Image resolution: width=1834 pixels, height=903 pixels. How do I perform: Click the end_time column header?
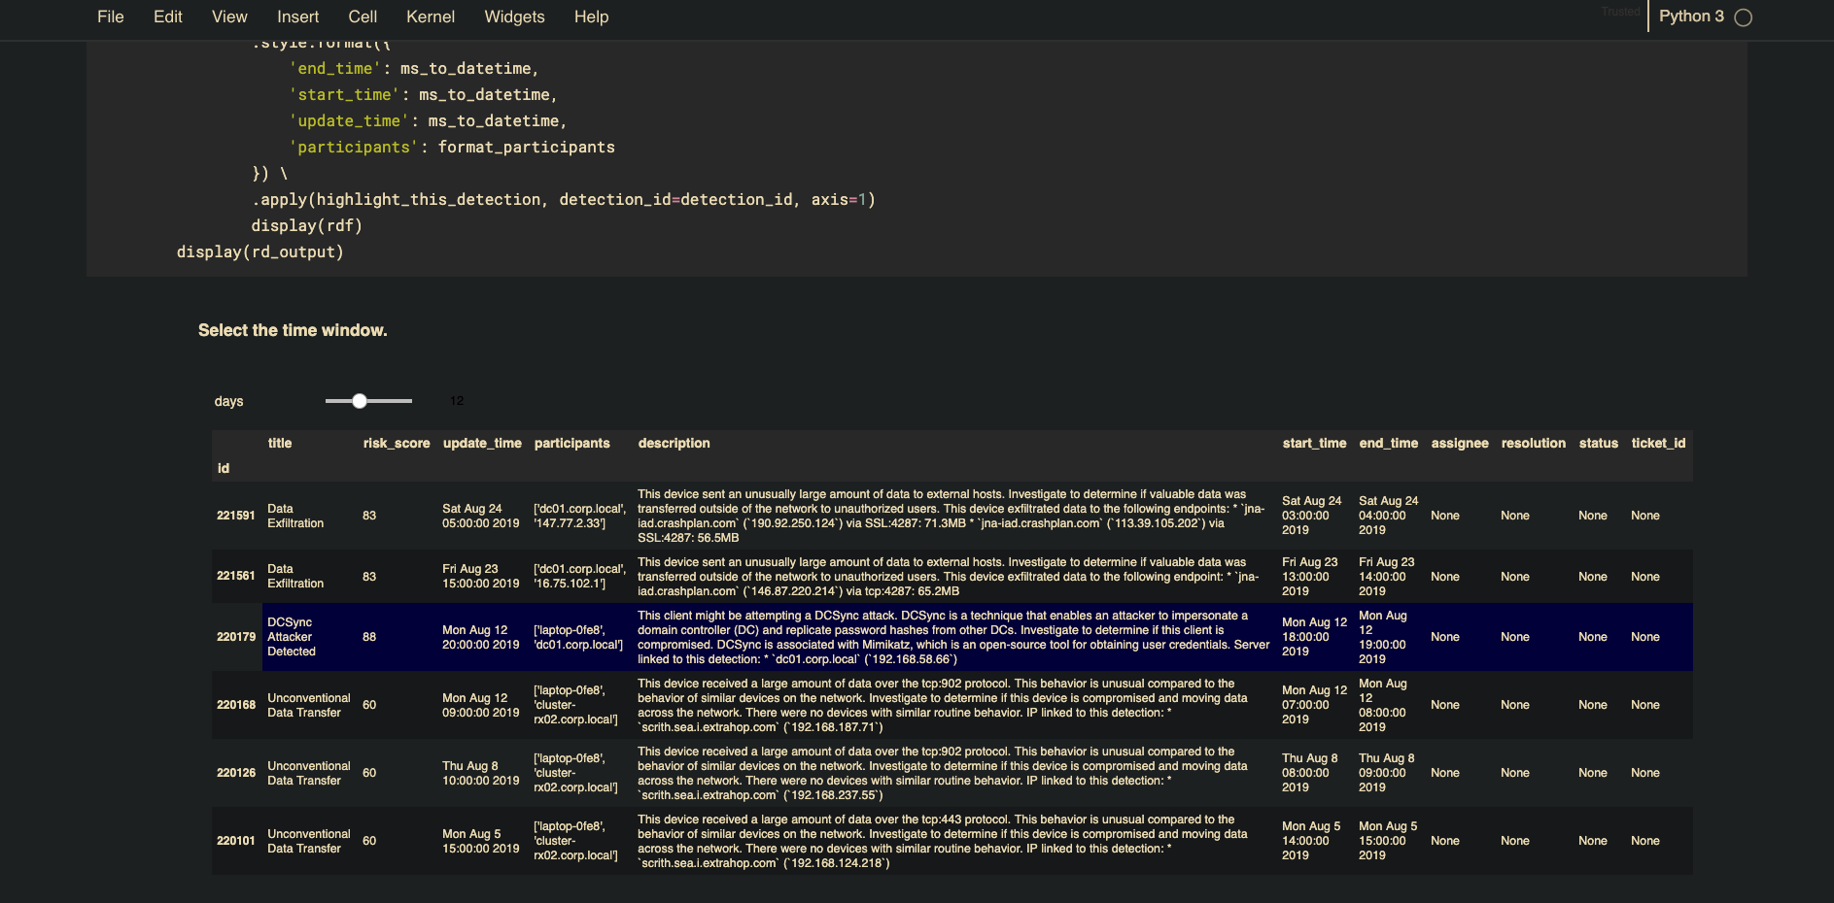point(1389,443)
